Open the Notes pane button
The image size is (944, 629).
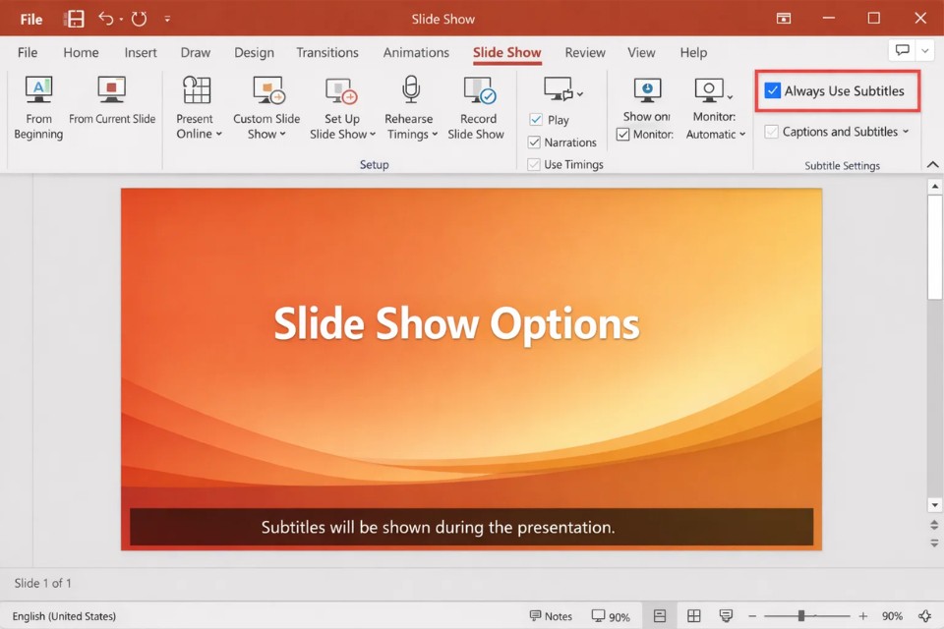point(551,616)
